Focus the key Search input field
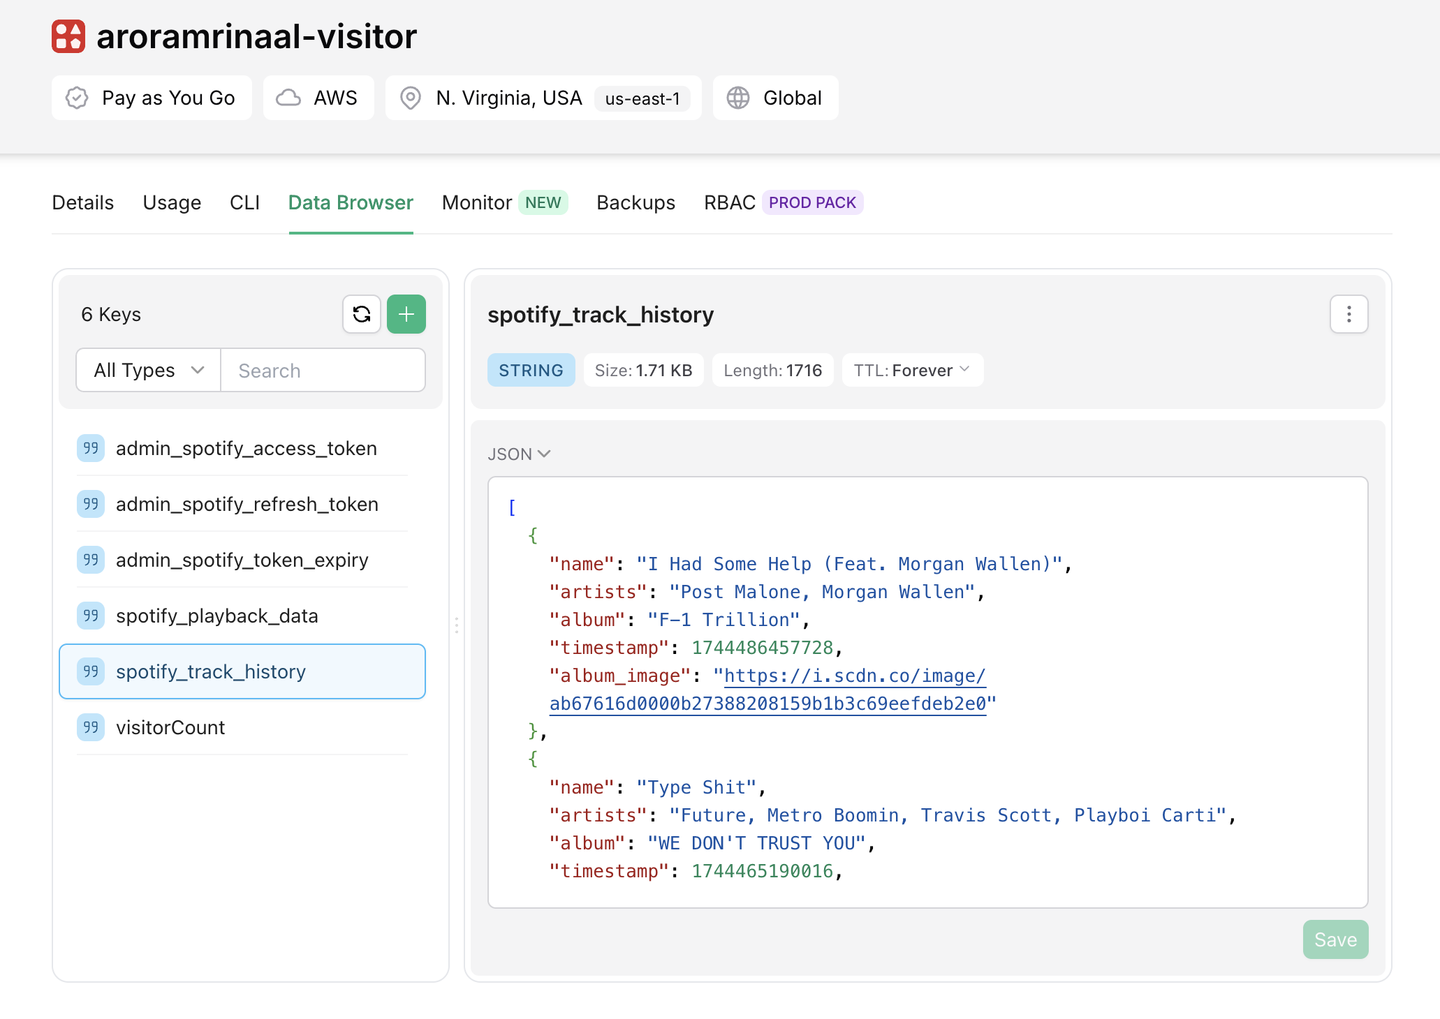The width and height of the screenshot is (1440, 1019). [323, 370]
